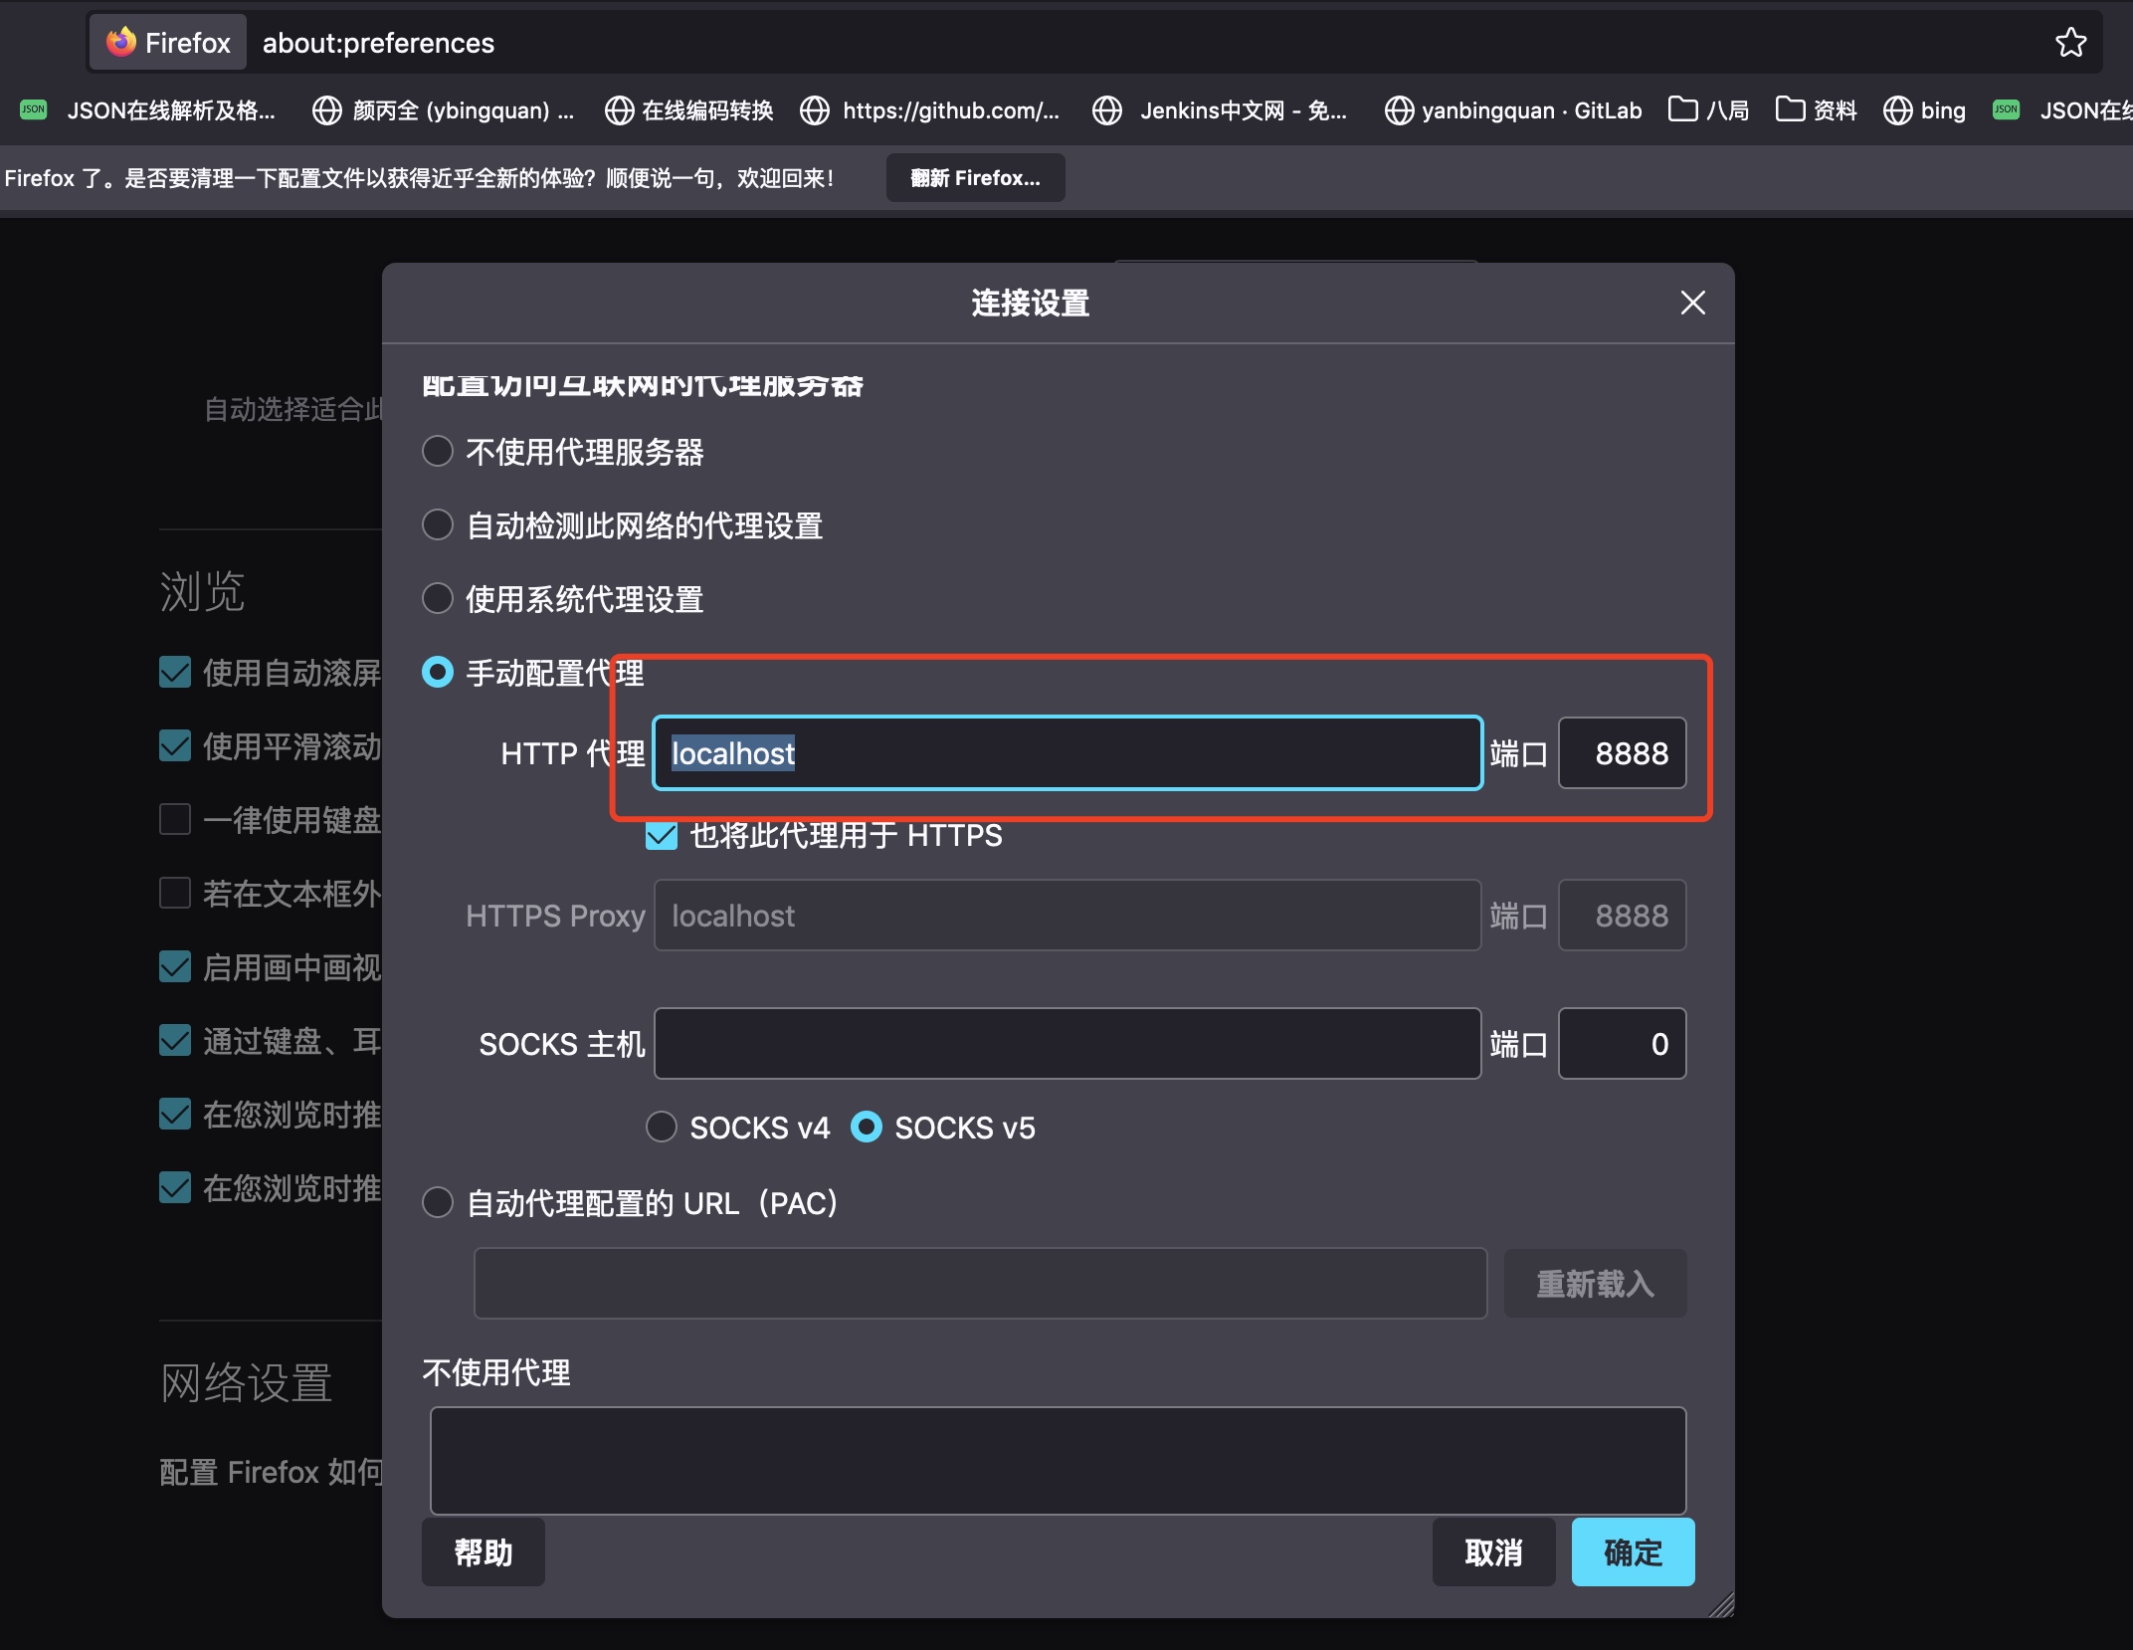This screenshot has width=2133, height=1650.
Task: Click the 取消 button
Action: coord(1493,1551)
